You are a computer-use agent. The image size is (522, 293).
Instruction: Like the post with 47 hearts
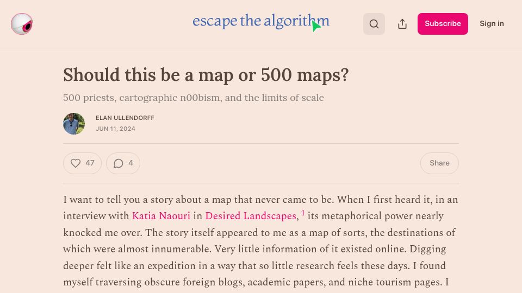pos(82,163)
